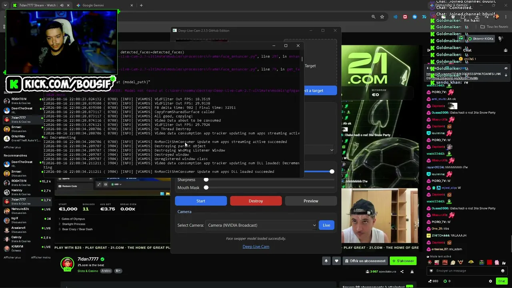Viewport: 512px width, 288px height.
Task: Toggle stream notifications bell icon
Action: point(326,261)
